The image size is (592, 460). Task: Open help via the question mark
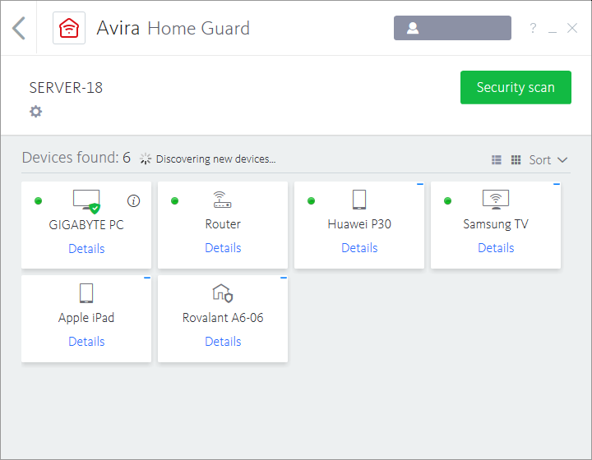[x=533, y=28]
